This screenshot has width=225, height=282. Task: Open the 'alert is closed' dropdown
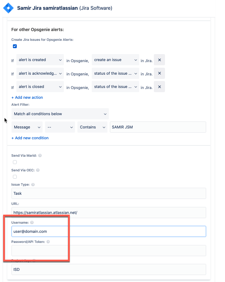pos(40,87)
